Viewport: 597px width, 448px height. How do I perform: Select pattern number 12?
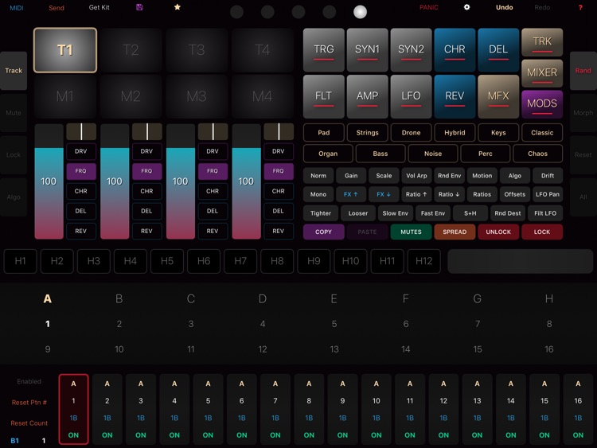point(263,349)
